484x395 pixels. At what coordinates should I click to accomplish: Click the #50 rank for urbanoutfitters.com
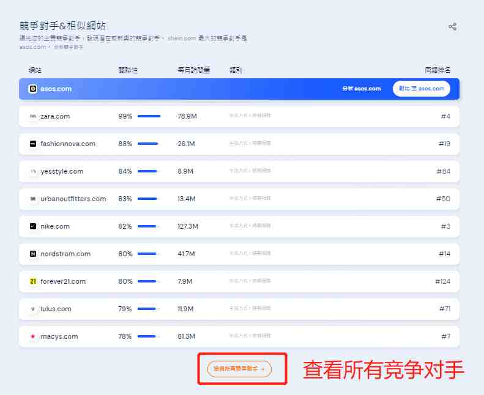(x=443, y=199)
